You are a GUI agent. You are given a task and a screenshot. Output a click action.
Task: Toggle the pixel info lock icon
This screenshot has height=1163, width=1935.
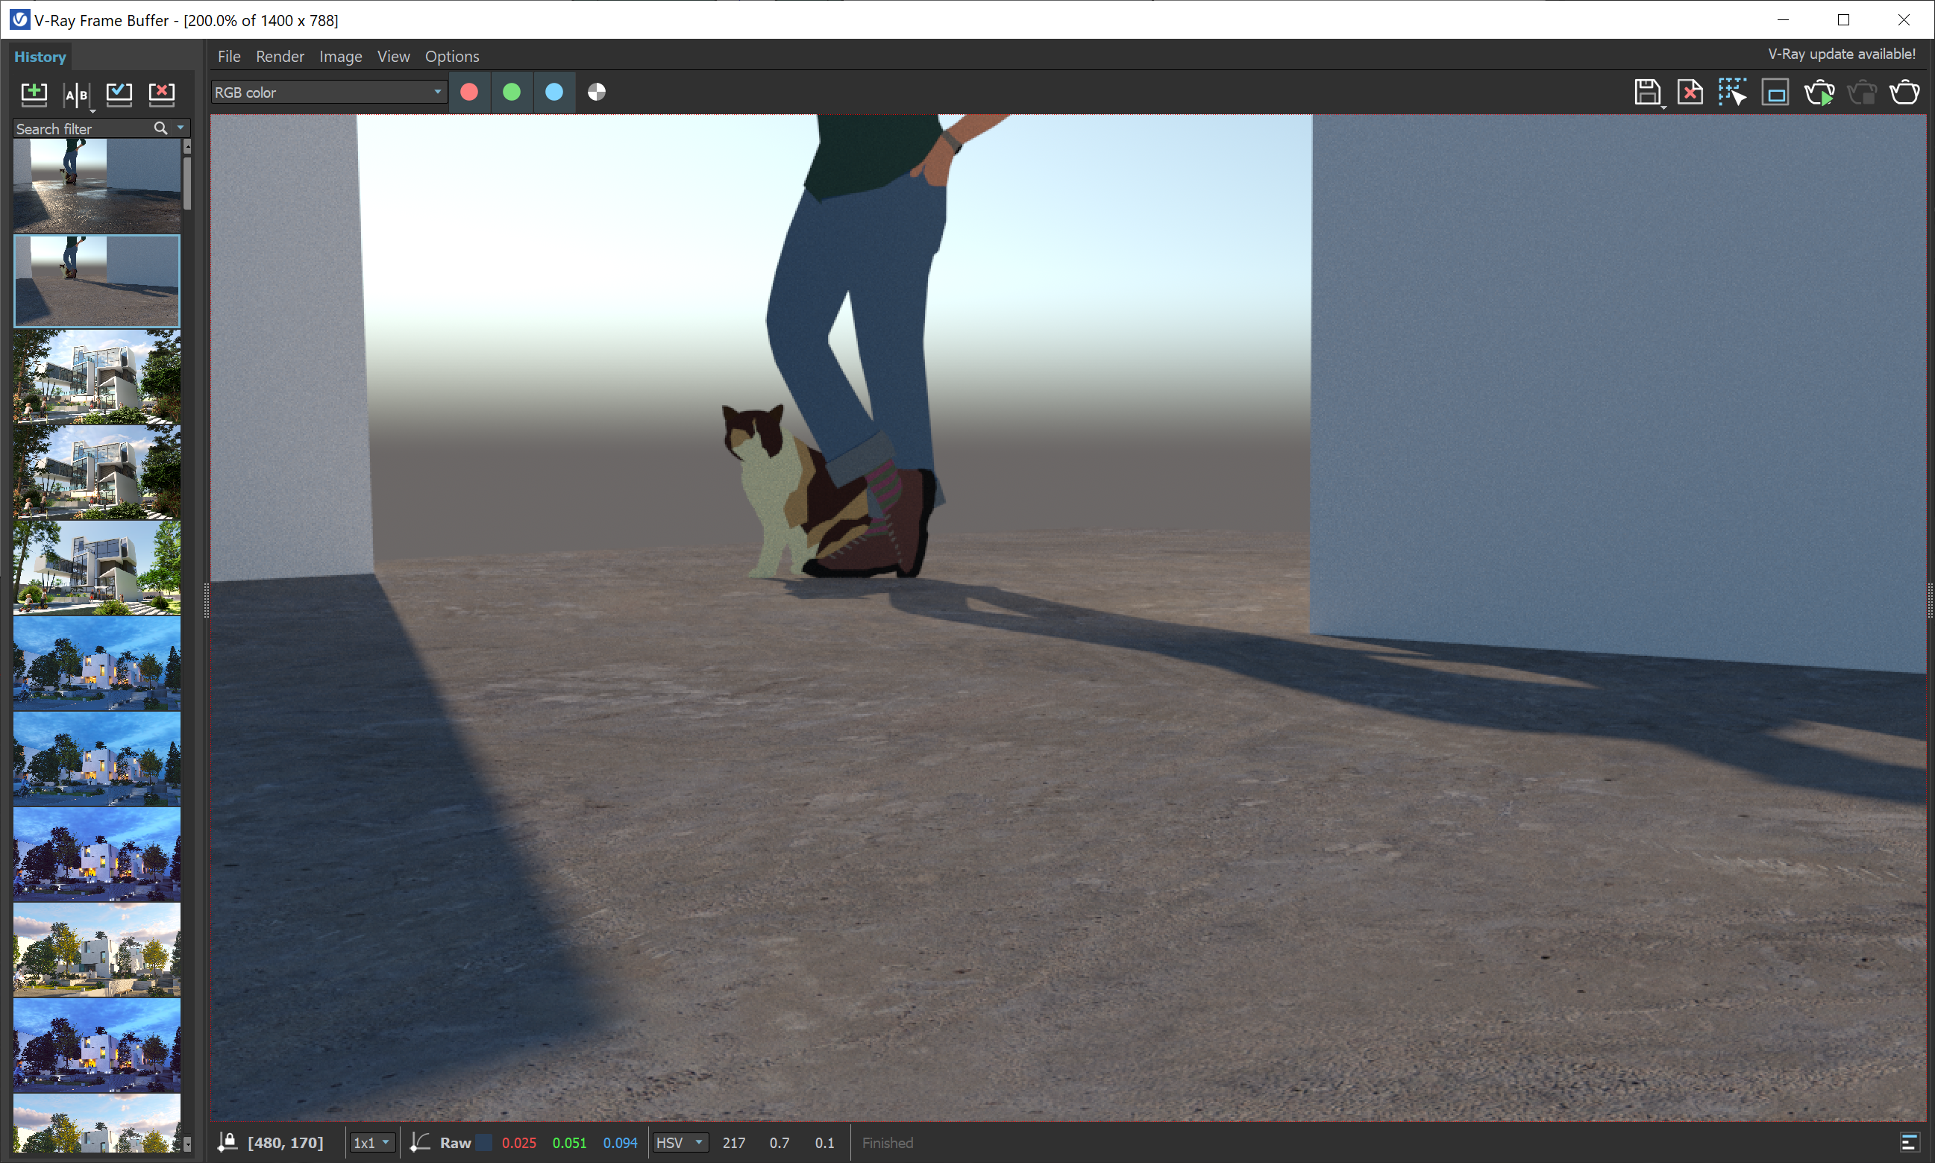[x=228, y=1142]
